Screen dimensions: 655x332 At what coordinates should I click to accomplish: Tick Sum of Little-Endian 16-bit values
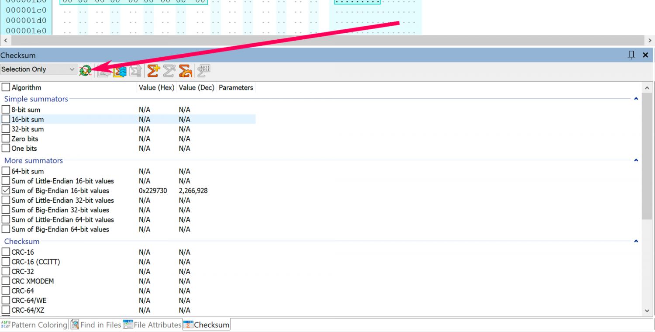(x=6, y=181)
